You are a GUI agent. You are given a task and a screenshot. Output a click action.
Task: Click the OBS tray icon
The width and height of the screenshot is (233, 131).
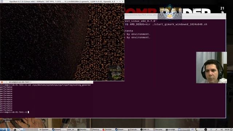coord(205,130)
